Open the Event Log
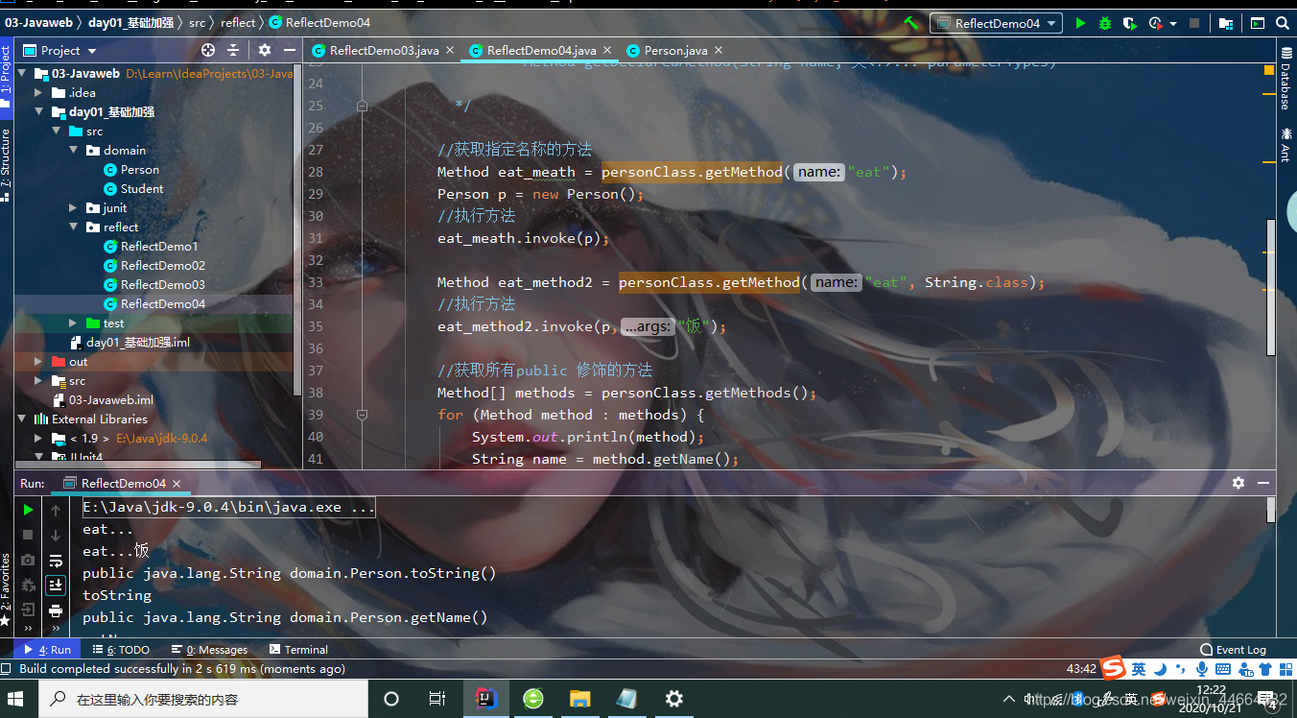Viewport: 1297px width, 718px height. click(1233, 650)
